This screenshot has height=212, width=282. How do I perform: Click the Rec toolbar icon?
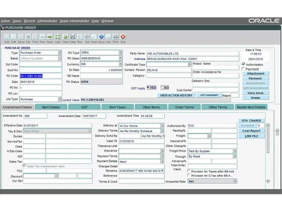(80, 37)
